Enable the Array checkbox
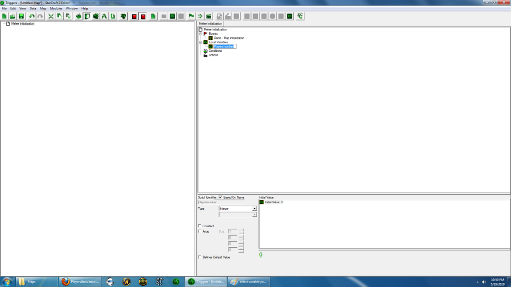This screenshot has width=511, height=287. click(x=200, y=231)
